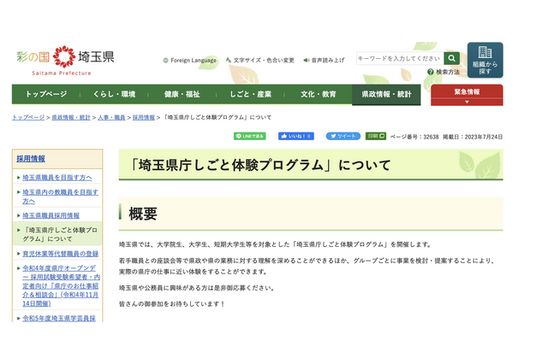Open 育児休業等代替職員の登録 sidebar link
This screenshot has width=548, height=364.
(61, 254)
